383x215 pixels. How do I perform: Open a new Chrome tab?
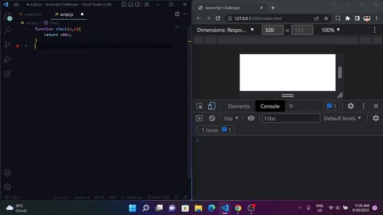pos(273,8)
